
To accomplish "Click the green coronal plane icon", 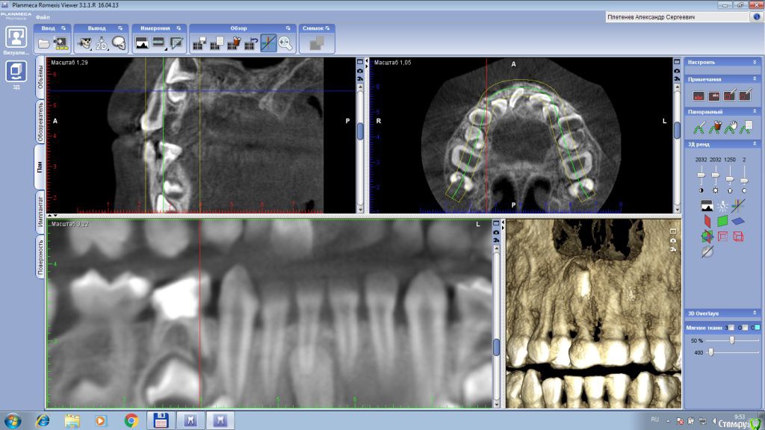I will tap(722, 222).
